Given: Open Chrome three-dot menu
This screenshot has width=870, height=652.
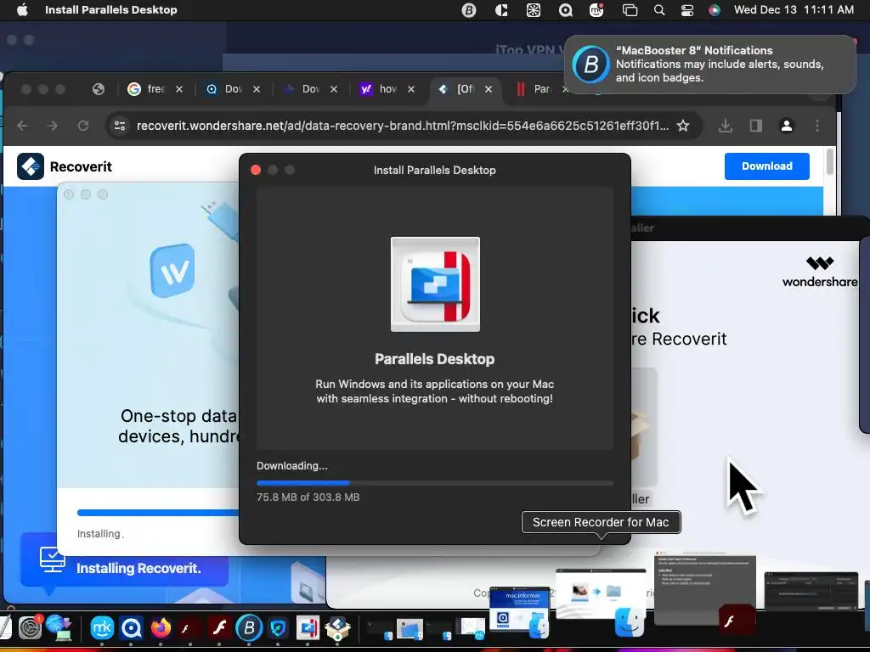Looking at the screenshot, I should (x=817, y=126).
